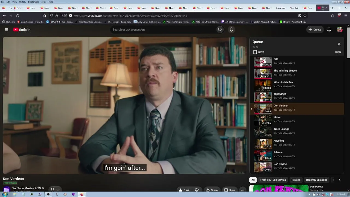Open Firefox Help menu

pos(51,2)
